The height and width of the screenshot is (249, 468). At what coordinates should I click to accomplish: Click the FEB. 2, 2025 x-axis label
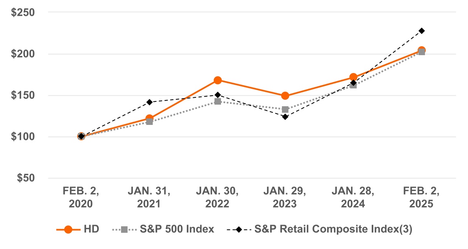click(421, 197)
